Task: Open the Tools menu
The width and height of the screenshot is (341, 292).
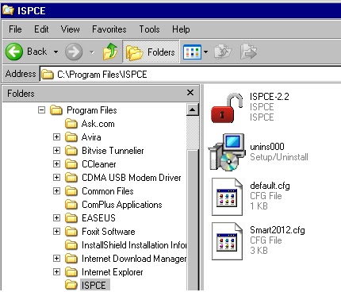Action: pyautogui.click(x=149, y=29)
